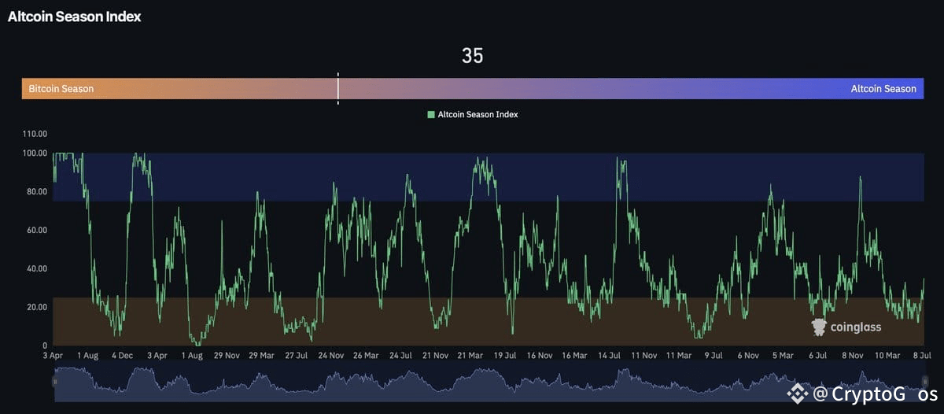Click the '29 Nov' x-axis date
Image resolution: width=944 pixels, height=414 pixels.
click(227, 356)
